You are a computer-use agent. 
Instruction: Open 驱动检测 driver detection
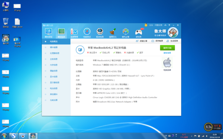click(100, 33)
